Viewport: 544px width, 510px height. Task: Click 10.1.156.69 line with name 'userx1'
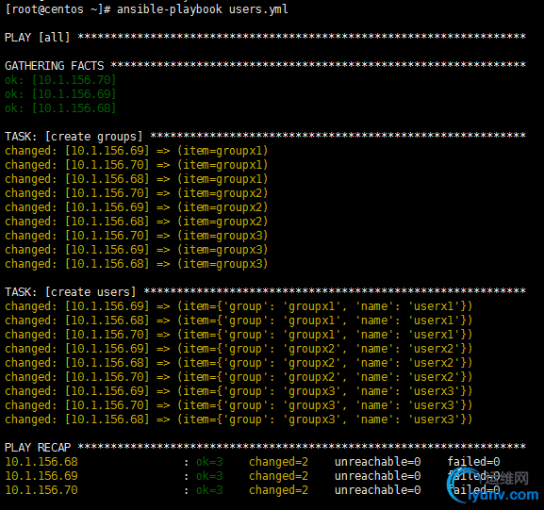point(239,306)
